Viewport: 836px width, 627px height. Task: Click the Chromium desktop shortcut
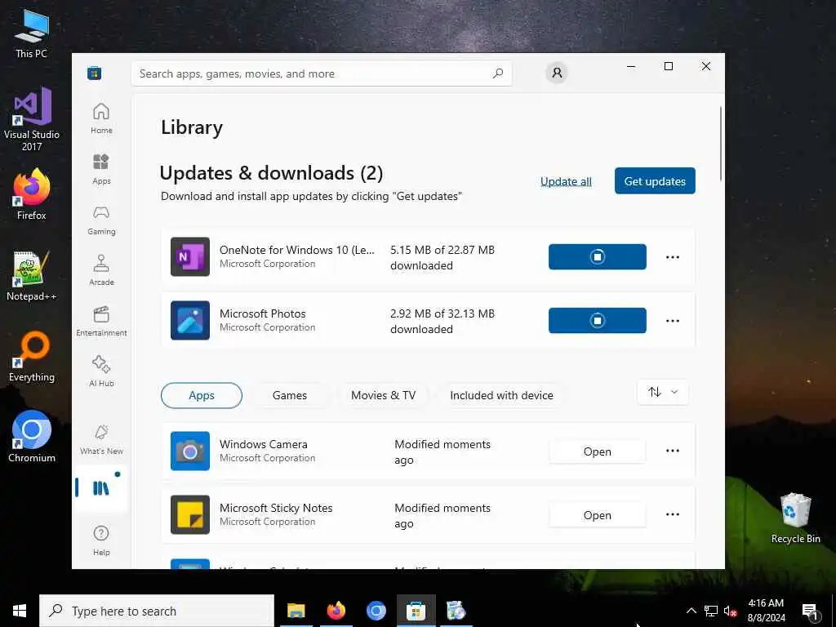tap(32, 437)
